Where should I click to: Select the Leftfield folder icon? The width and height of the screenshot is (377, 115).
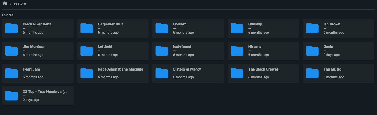pyautogui.click(x=87, y=51)
